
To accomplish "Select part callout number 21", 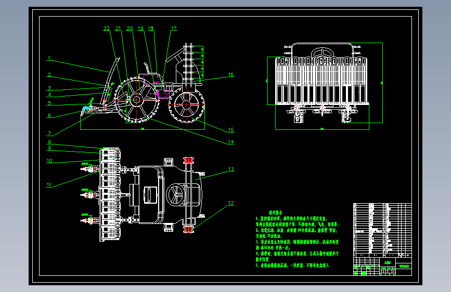I will [x=118, y=28].
